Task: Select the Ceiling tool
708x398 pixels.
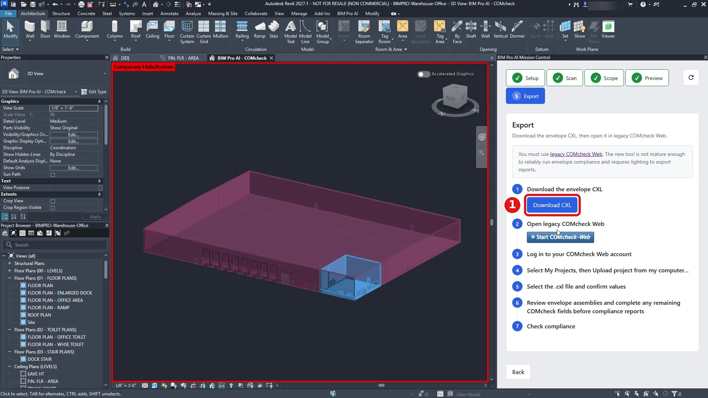Action: point(152,29)
